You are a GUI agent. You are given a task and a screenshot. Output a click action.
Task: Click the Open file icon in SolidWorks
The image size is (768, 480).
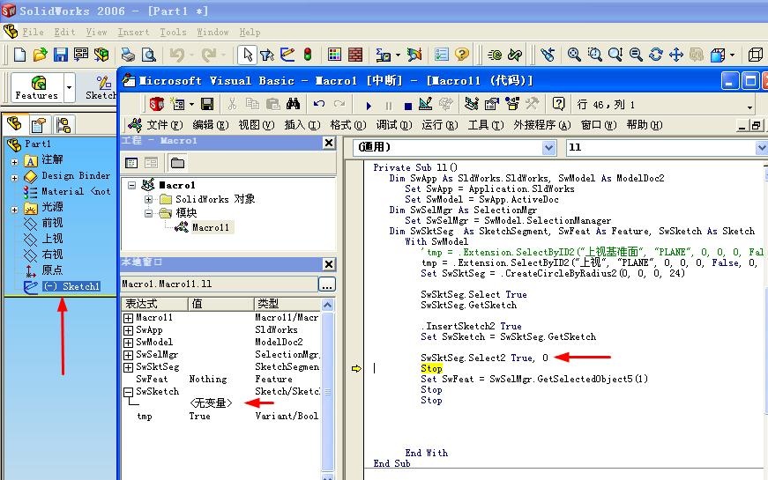coord(41,55)
